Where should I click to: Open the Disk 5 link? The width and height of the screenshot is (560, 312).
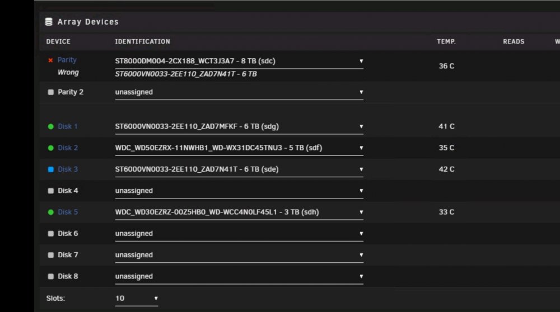point(68,212)
